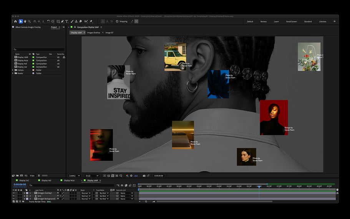Image resolution: width=350 pixels, height=219 pixels.
Task: Click the current time indicator on the timeline ruler
Action: tap(259, 186)
